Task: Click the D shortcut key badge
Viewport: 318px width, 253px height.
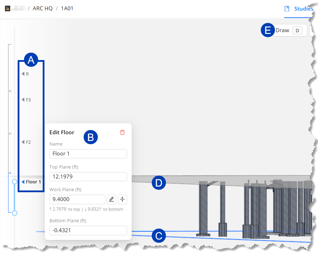Action: point(297,31)
